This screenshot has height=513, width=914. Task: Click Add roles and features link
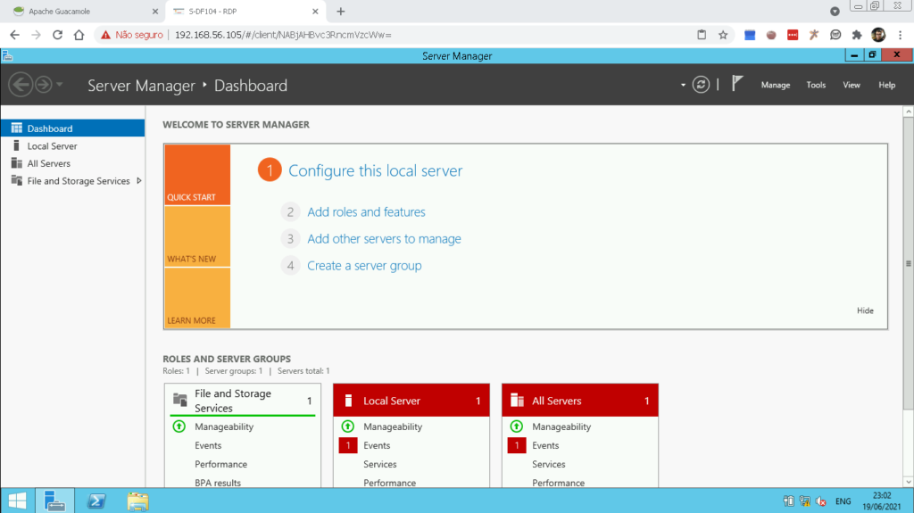point(366,211)
